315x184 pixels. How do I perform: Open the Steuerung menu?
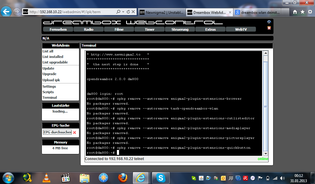180,29
